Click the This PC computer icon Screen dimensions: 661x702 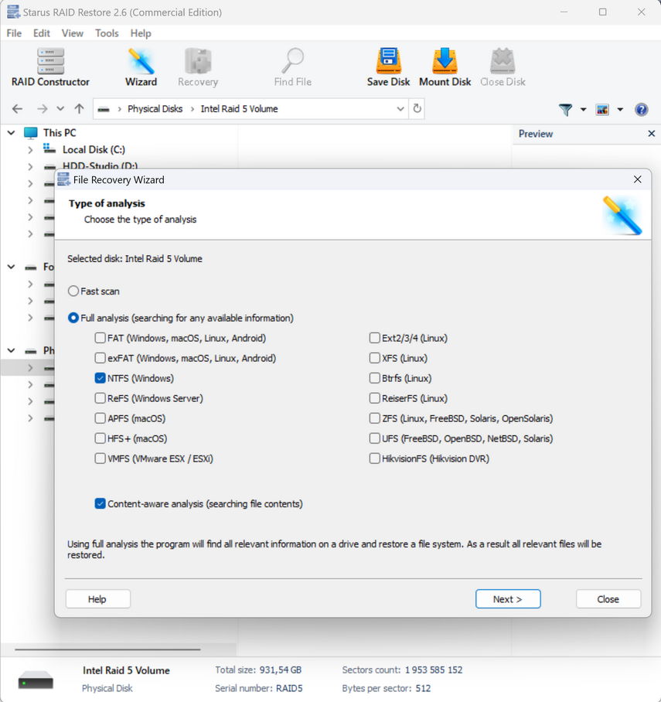pyautogui.click(x=30, y=133)
